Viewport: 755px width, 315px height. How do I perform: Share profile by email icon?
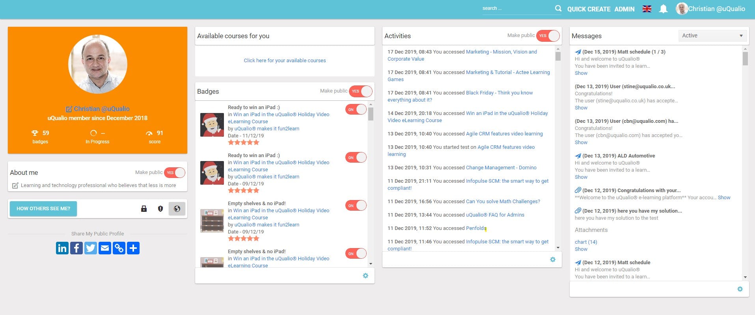tap(105, 248)
